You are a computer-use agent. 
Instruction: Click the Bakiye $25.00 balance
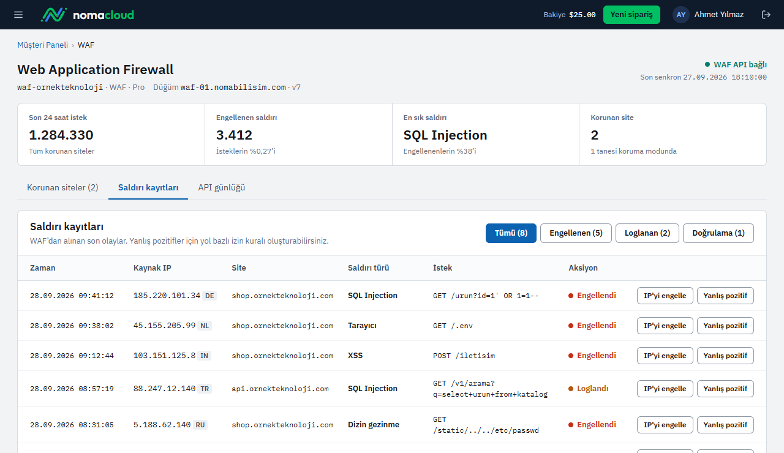(570, 15)
